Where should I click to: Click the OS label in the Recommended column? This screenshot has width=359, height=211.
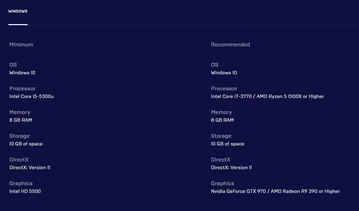click(215, 65)
